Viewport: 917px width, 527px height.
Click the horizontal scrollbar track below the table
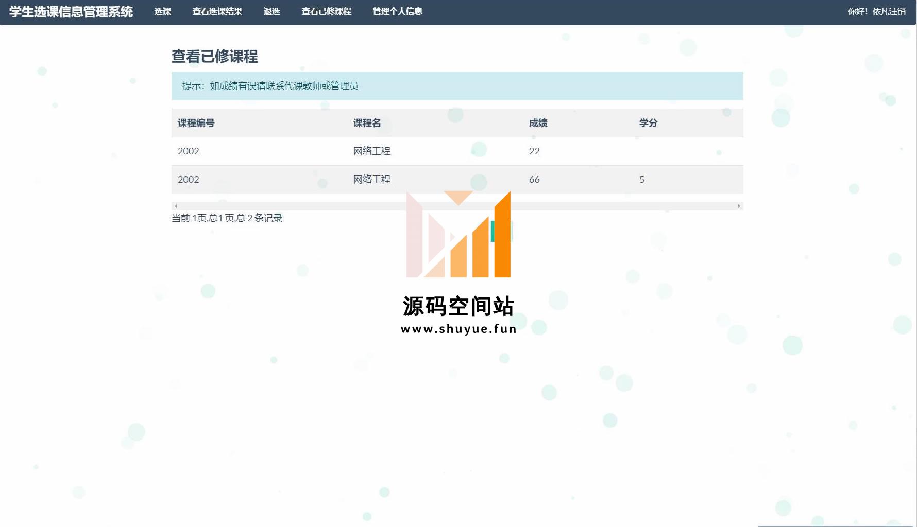click(457, 206)
